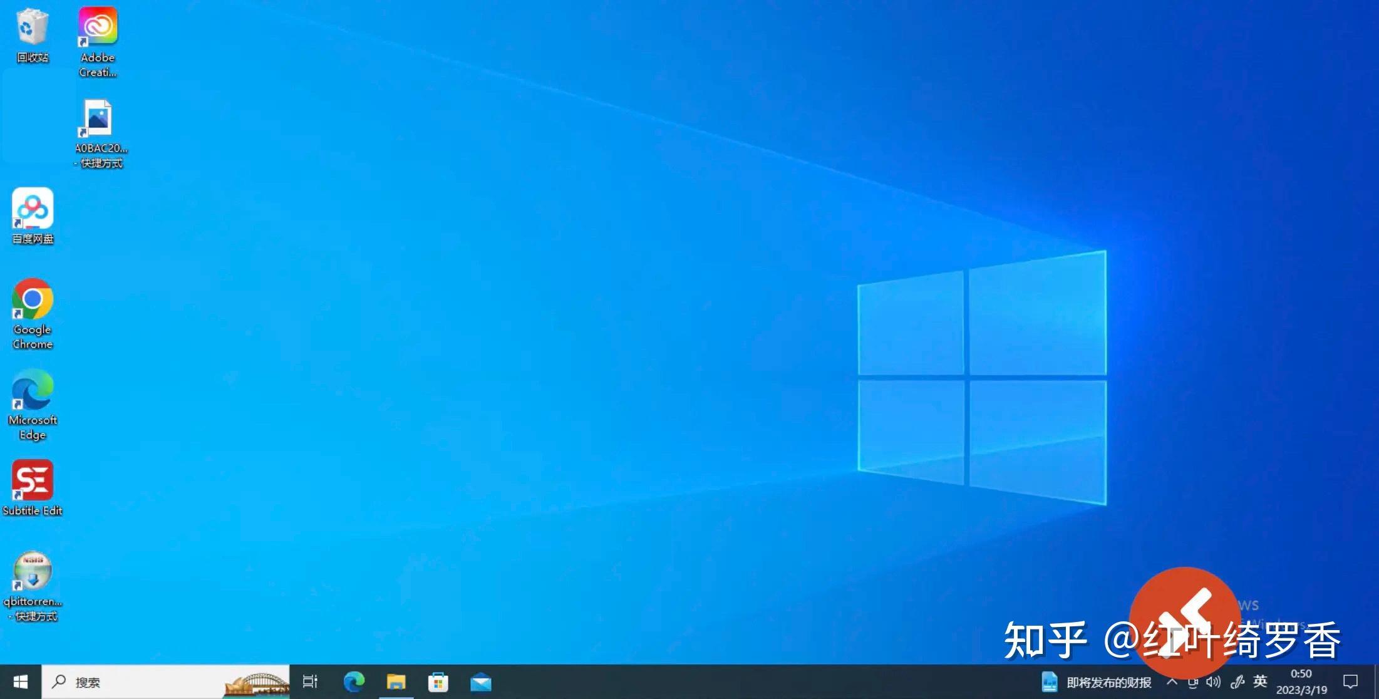Launch Edge from the taskbar

(x=354, y=681)
